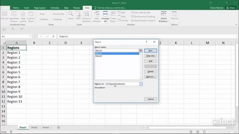Click the Hide window command
Screen dimensions: 239x134
pyautogui.click(x=122, y=16)
